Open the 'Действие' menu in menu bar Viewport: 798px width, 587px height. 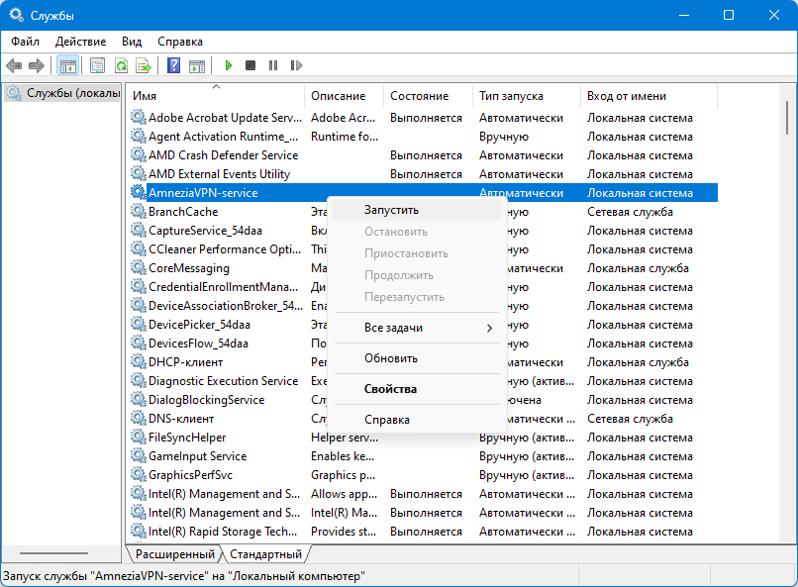tap(80, 42)
